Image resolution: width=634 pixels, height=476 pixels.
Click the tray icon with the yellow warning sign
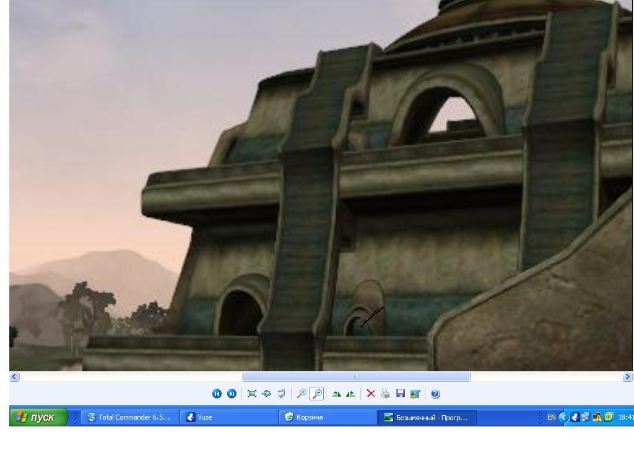(x=597, y=417)
